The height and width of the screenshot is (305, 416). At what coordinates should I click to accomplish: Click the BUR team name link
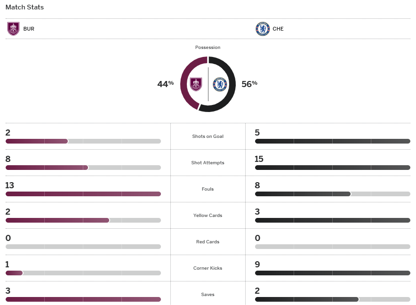tap(29, 29)
